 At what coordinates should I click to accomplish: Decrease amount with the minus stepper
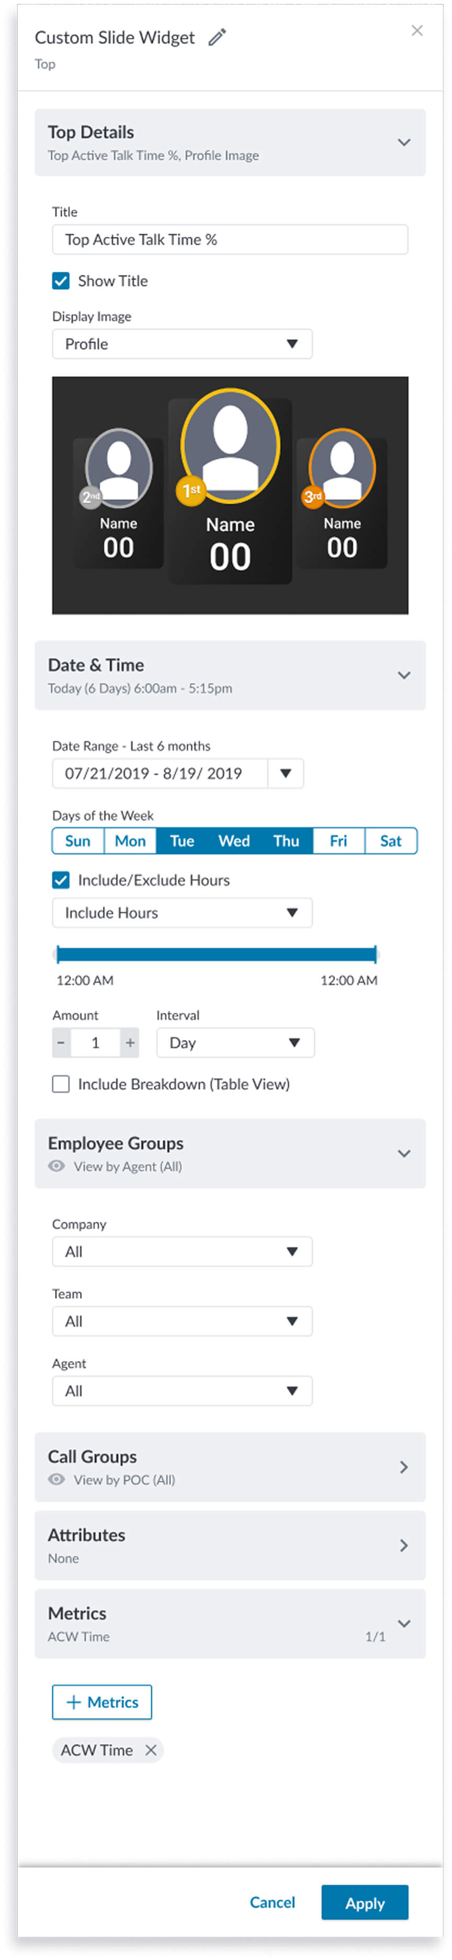pos(62,1043)
